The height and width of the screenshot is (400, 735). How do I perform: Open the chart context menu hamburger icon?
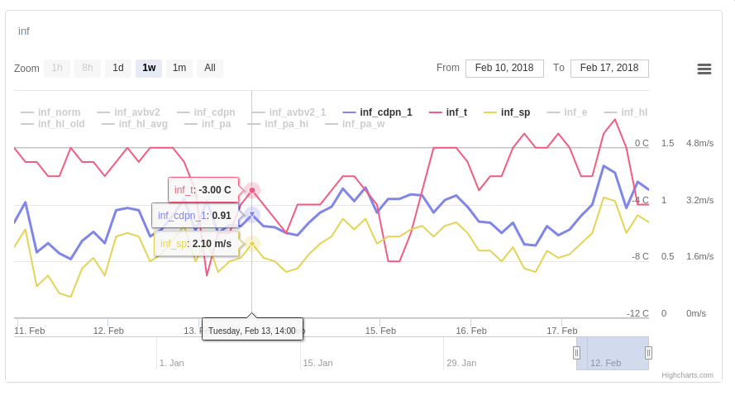coord(704,69)
